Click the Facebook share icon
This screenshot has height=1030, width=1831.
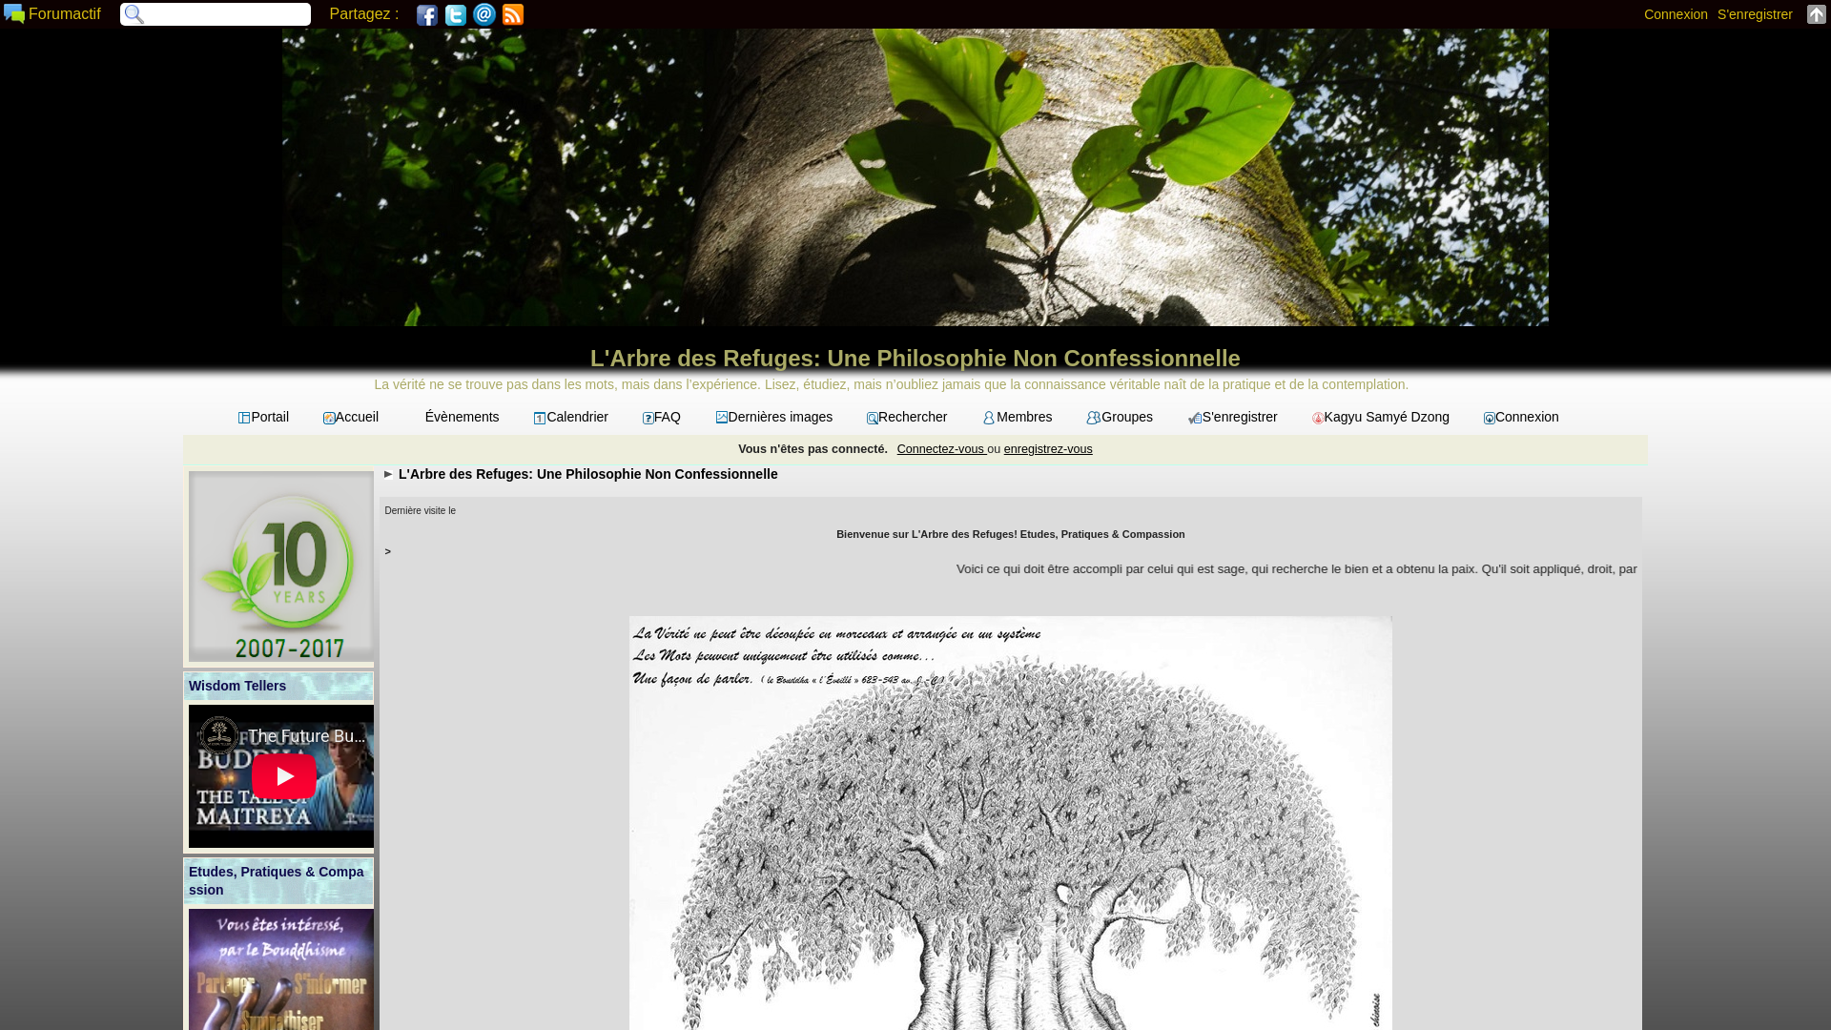pos(426,14)
